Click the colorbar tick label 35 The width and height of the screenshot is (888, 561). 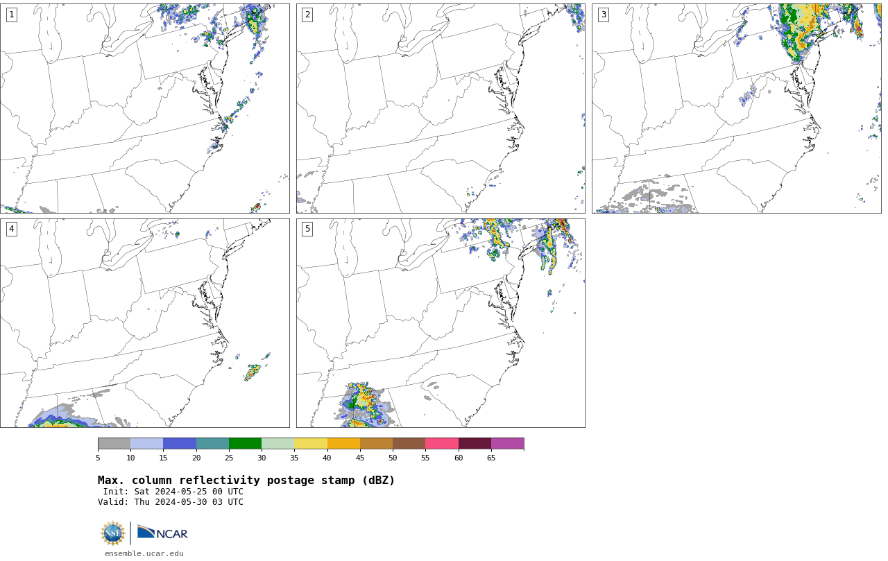pos(294,458)
